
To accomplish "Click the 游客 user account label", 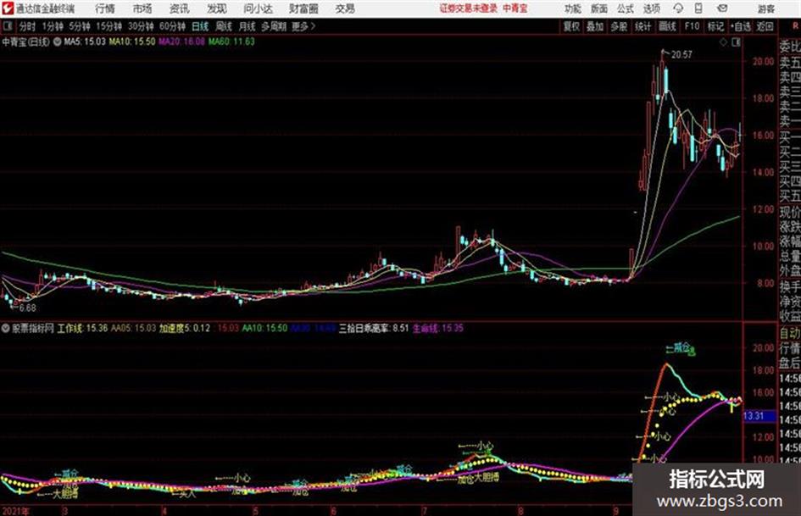I will click(x=766, y=8).
